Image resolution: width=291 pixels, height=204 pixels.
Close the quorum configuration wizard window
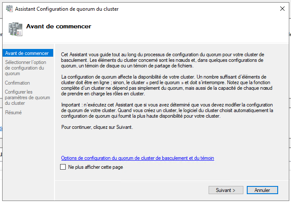(282, 9)
